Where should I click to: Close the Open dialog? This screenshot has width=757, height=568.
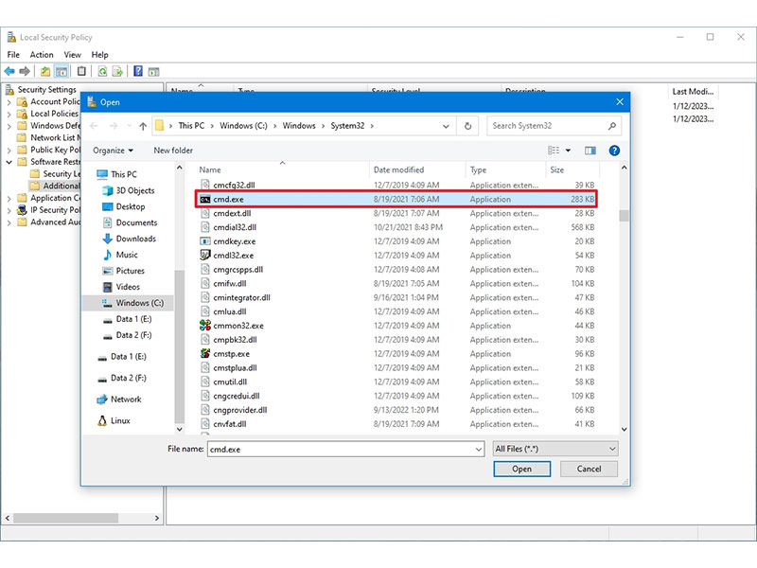620,102
